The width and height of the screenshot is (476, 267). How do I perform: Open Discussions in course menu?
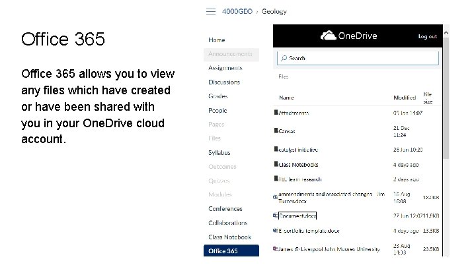tap(224, 82)
